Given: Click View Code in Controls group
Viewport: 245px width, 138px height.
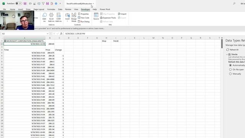Looking at the screenshot, I should tap(83, 18).
